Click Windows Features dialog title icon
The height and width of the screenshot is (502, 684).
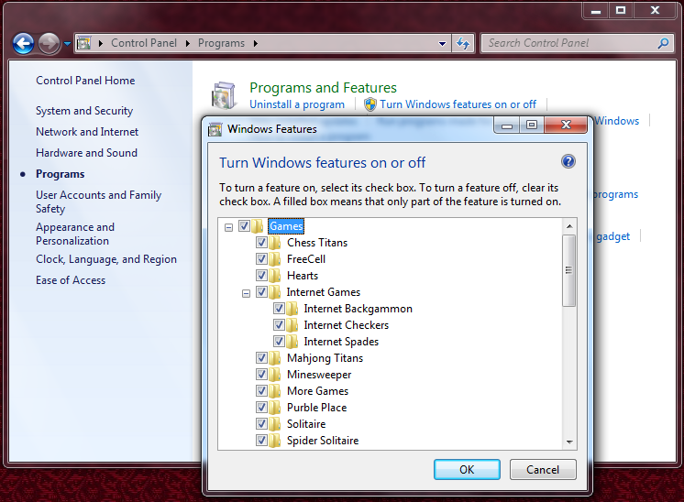click(215, 129)
